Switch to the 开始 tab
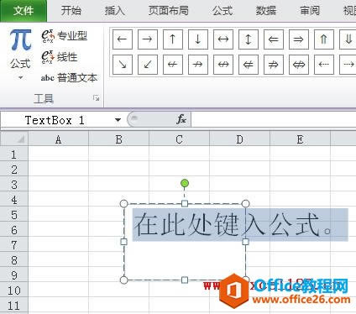The height and width of the screenshot is (314, 356). click(x=71, y=11)
